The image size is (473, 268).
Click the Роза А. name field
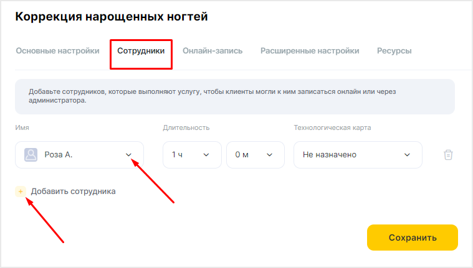pyautogui.click(x=79, y=155)
